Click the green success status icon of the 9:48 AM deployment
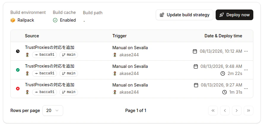The width and height of the screenshot is (264, 128). click(18, 70)
